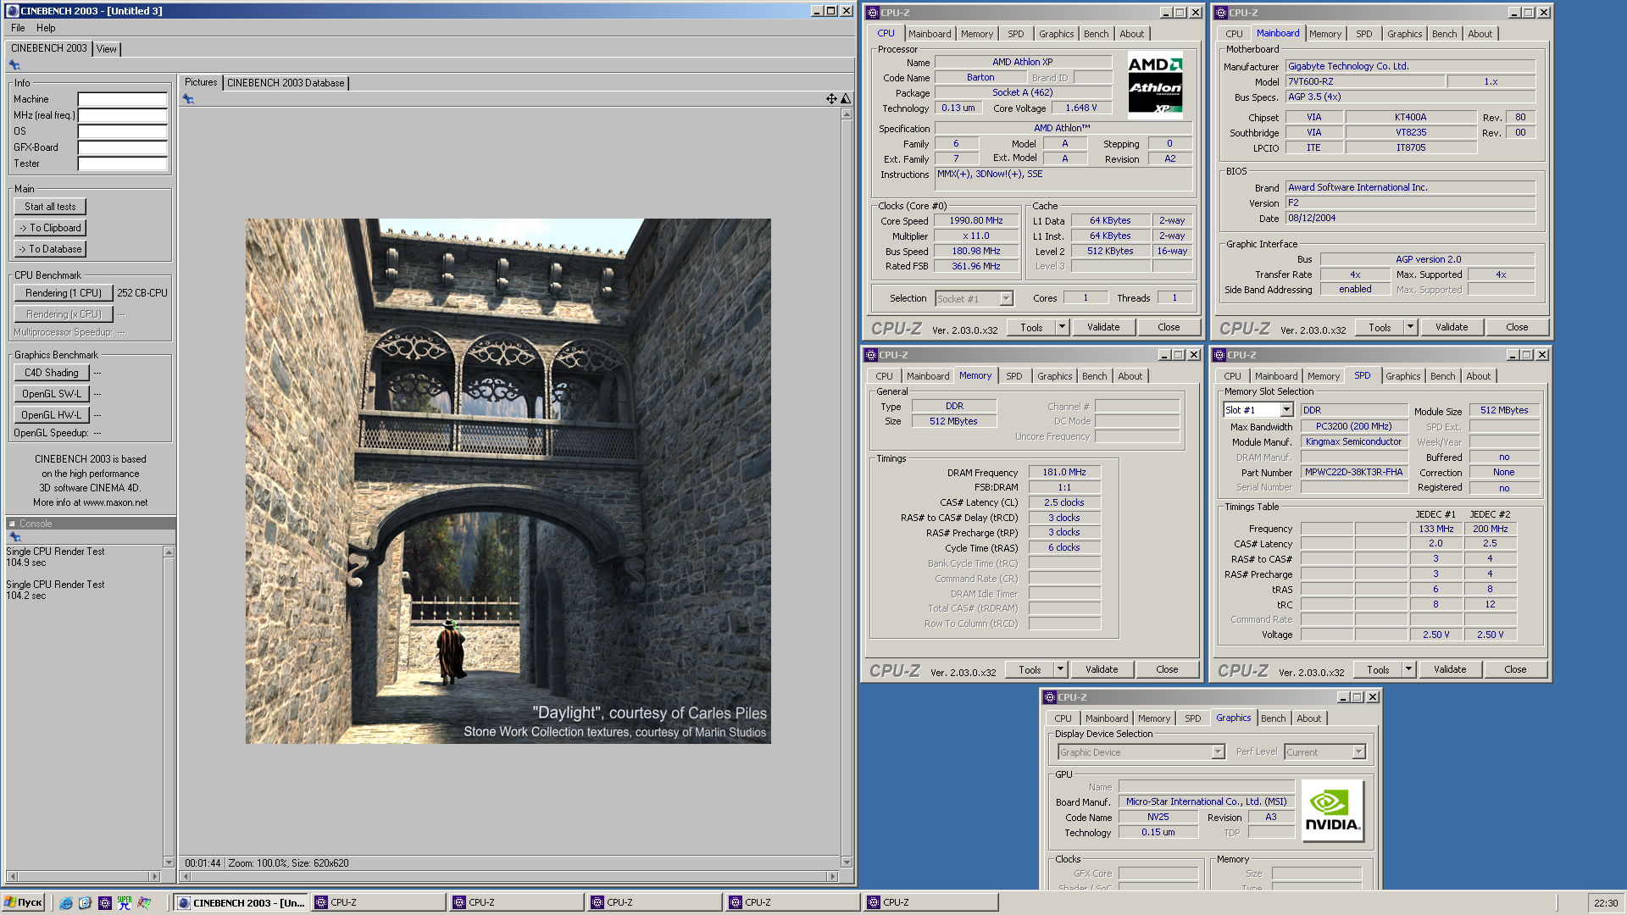Click the NVIDIA logo in CPU-Z Graphics window

(1332, 811)
